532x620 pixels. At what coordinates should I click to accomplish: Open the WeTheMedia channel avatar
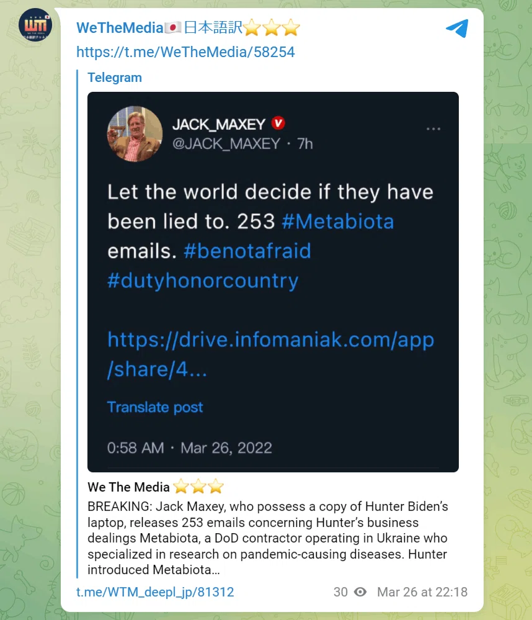[35, 25]
